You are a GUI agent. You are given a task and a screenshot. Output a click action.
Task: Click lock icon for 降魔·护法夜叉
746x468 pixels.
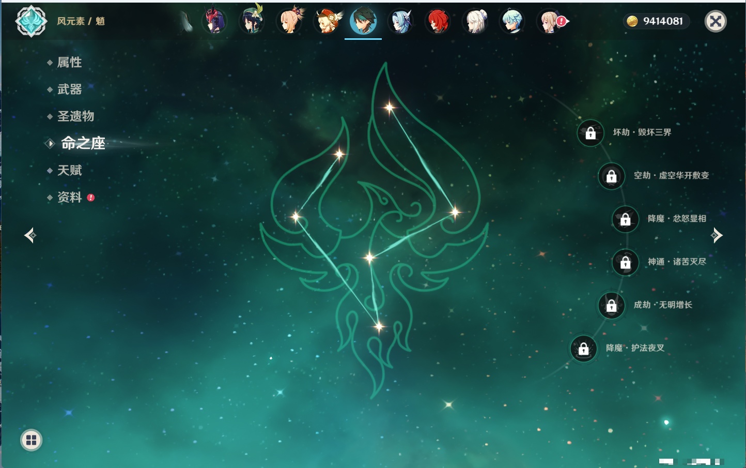pos(583,349)
